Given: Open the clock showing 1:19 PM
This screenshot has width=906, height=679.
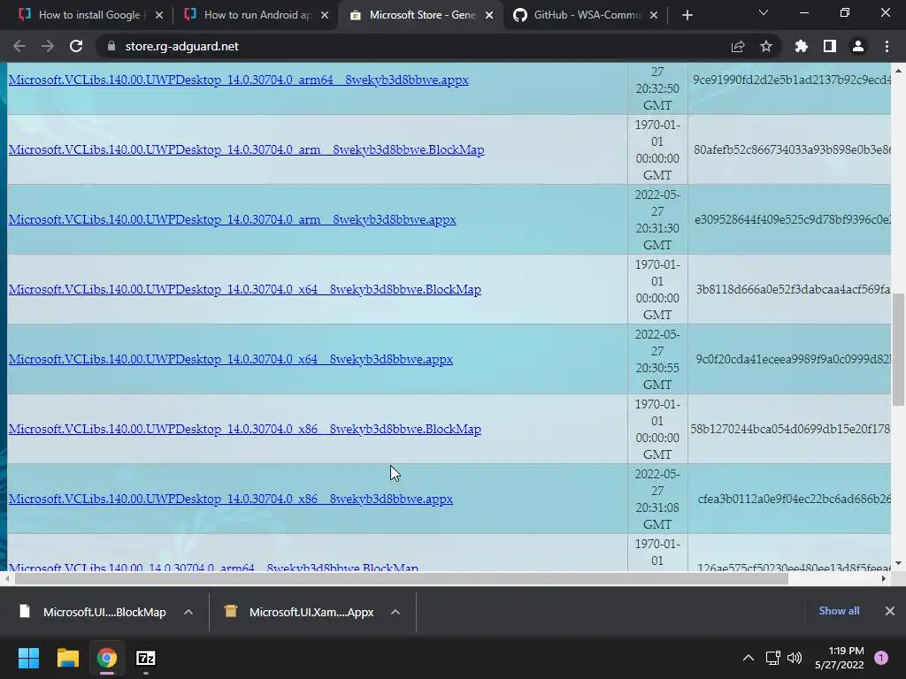Looking at the screenshot, I should point(840,658).
